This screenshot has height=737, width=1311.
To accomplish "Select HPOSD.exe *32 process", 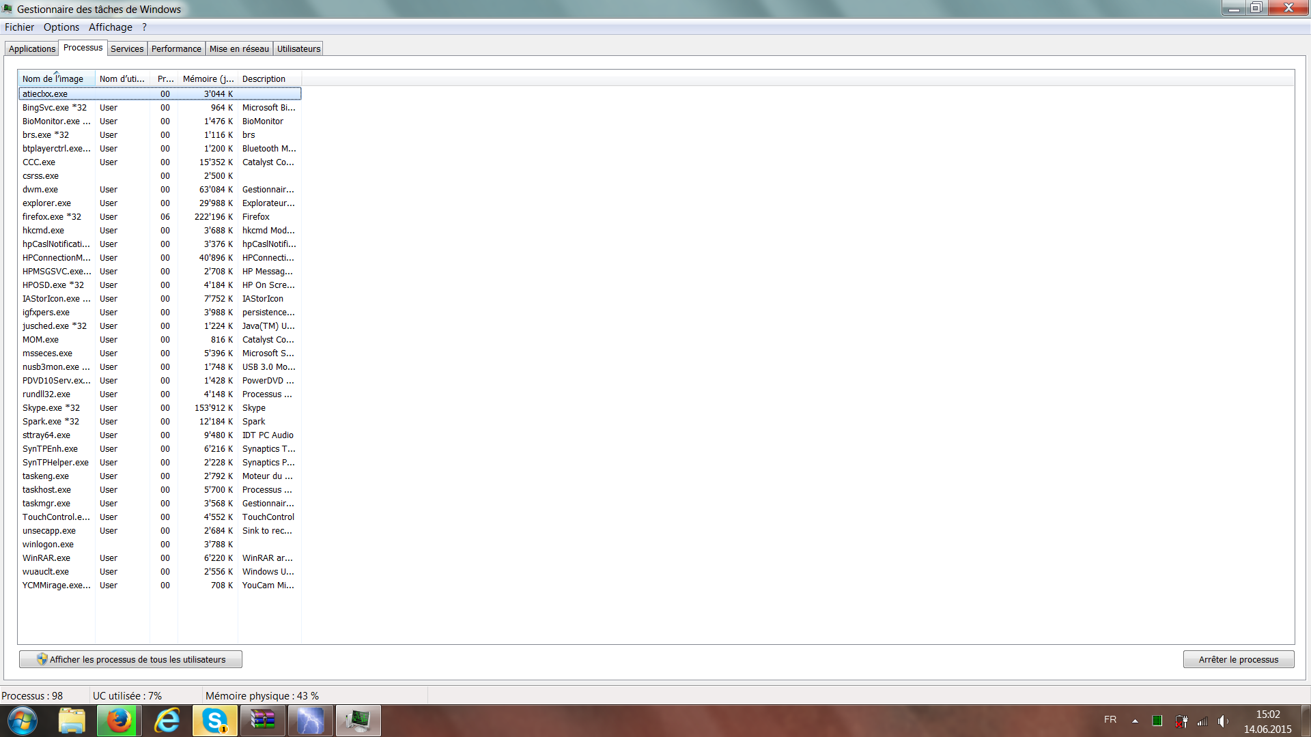I will tap(160, 285).
